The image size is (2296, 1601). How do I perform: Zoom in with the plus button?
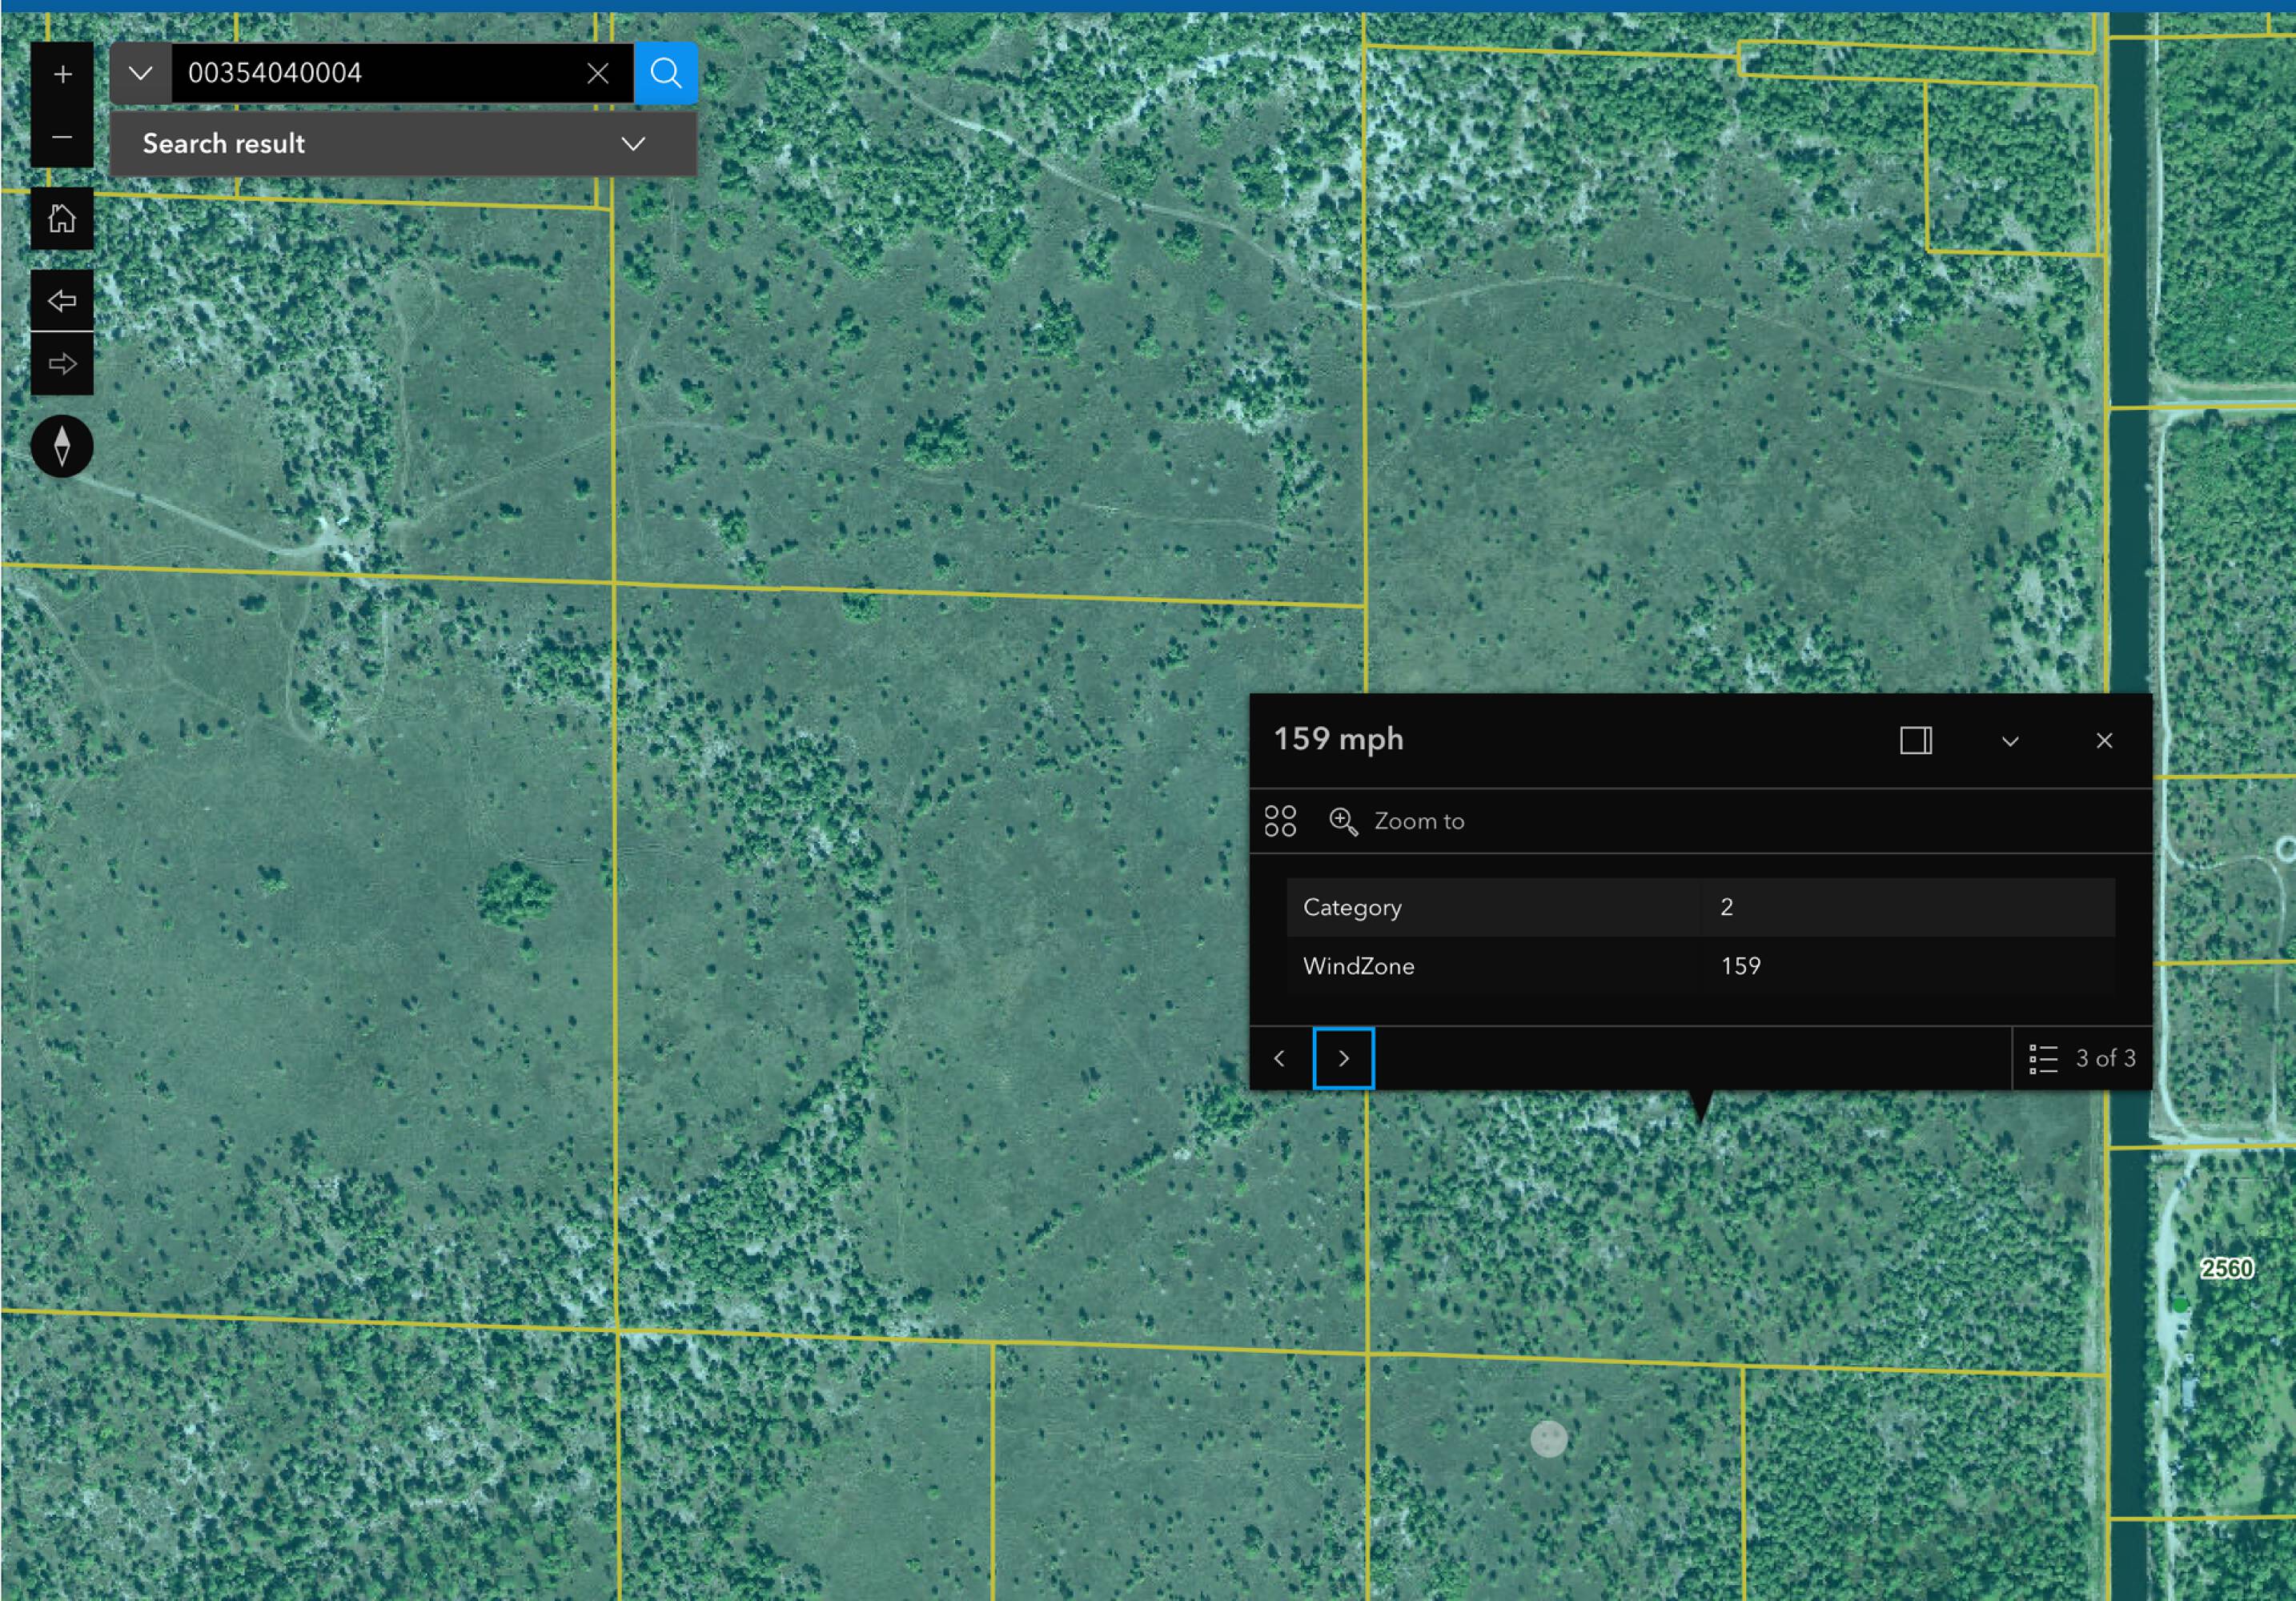[x=62, y=74]
